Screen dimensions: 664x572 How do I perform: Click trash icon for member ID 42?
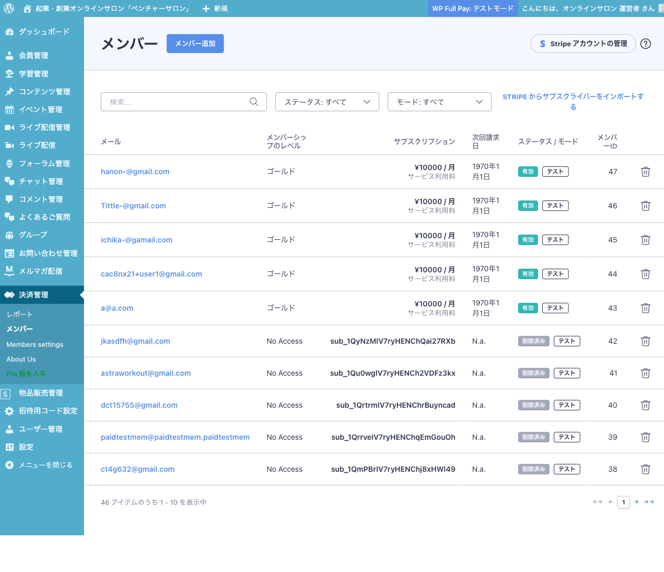646,341
